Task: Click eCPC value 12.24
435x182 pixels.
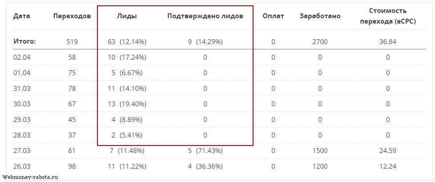Action: [387, 166]
